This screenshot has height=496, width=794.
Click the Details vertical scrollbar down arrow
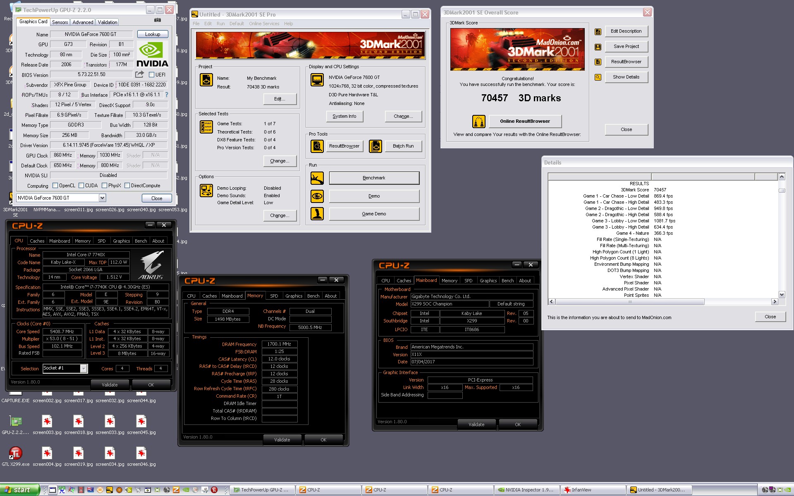pyautogui.click(x=782, y=295)
